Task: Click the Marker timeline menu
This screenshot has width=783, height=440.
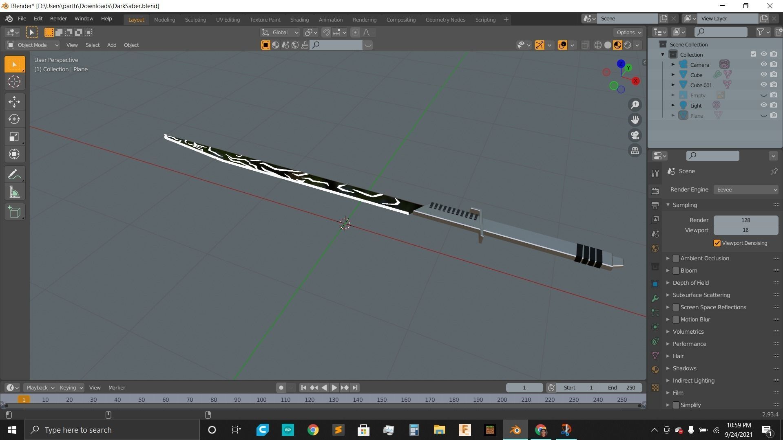Action: 117,388
